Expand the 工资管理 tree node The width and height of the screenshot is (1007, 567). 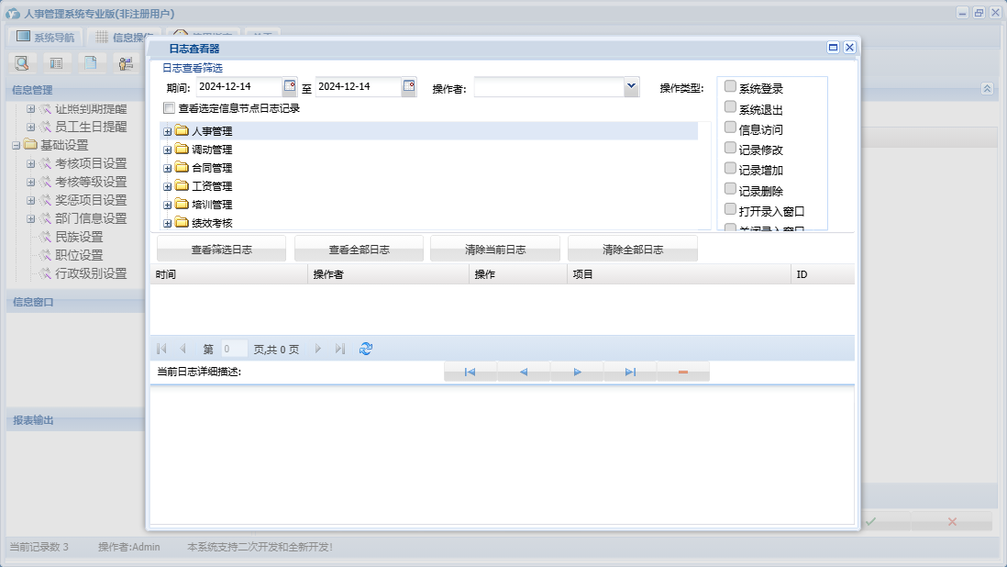(x=167, y=187)
